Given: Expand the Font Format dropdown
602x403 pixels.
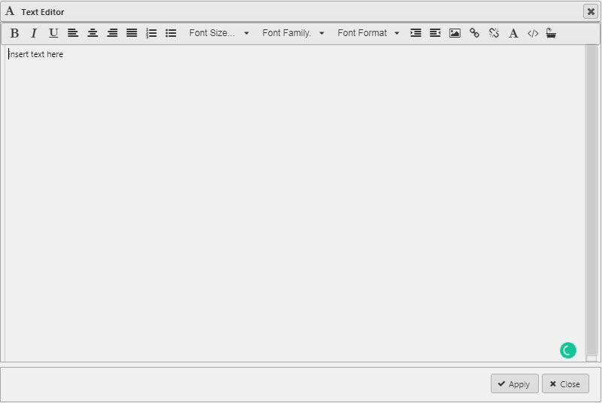Looking at the screenshot, I should click(368, 33).
